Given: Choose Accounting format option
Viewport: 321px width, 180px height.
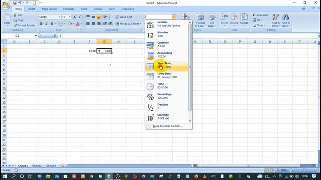Looking at the screenshot, I should [167, 55].
